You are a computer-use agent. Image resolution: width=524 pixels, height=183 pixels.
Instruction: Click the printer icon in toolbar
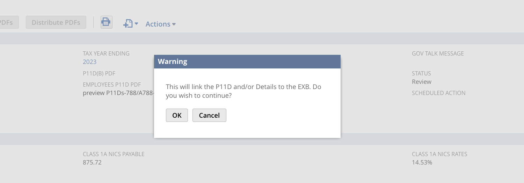click(x=106, y=22)
